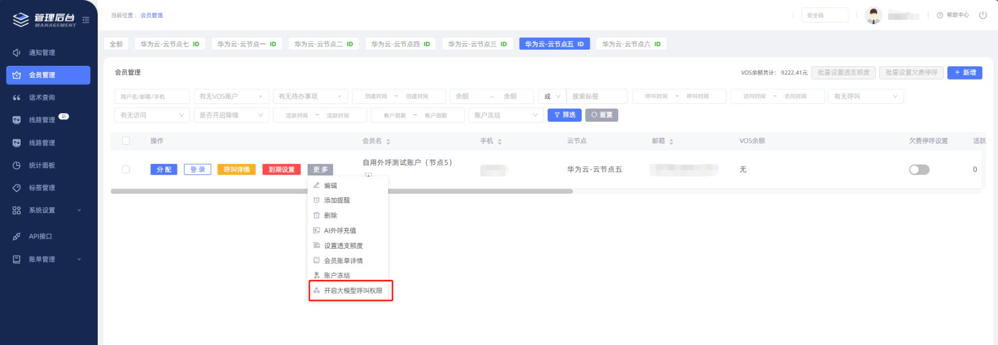Screen dimensions: 998x345
Task: Click the API接口 plug icon
Action: [x=17, y=237]
